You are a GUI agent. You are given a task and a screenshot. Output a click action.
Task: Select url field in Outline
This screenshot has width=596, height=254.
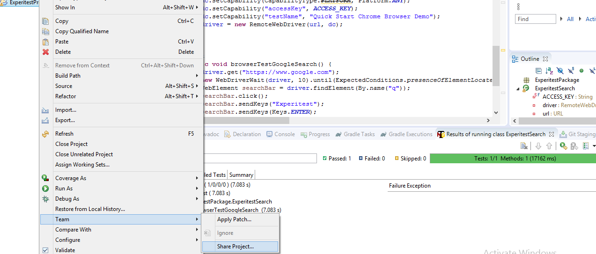click(547, 114)
